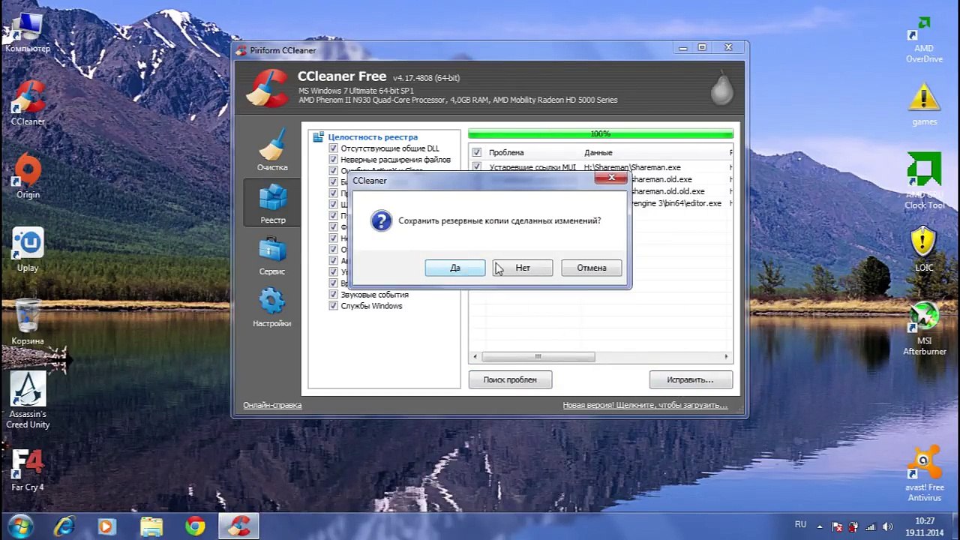Choose "Нет" in the CCleaner dialog
Image resolution: width=960 pixels, height=540 pixels.
(x=523, y=268)
